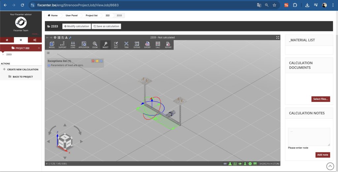Open the sidebar home tab
338x172 pixels.
tap(7, 40)
